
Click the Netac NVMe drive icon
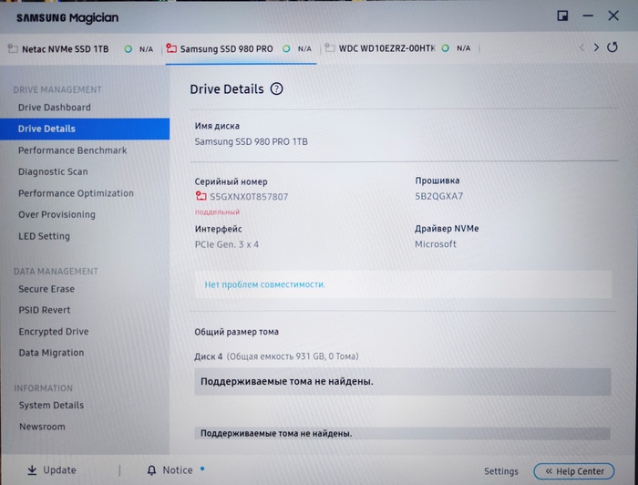(13, 48)
